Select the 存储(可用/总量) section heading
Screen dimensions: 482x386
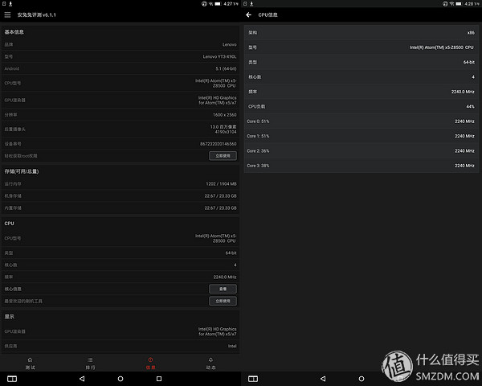(x=22, y=171)
